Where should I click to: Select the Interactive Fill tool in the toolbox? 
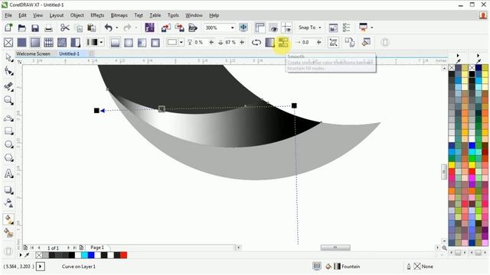click(8, 220)
